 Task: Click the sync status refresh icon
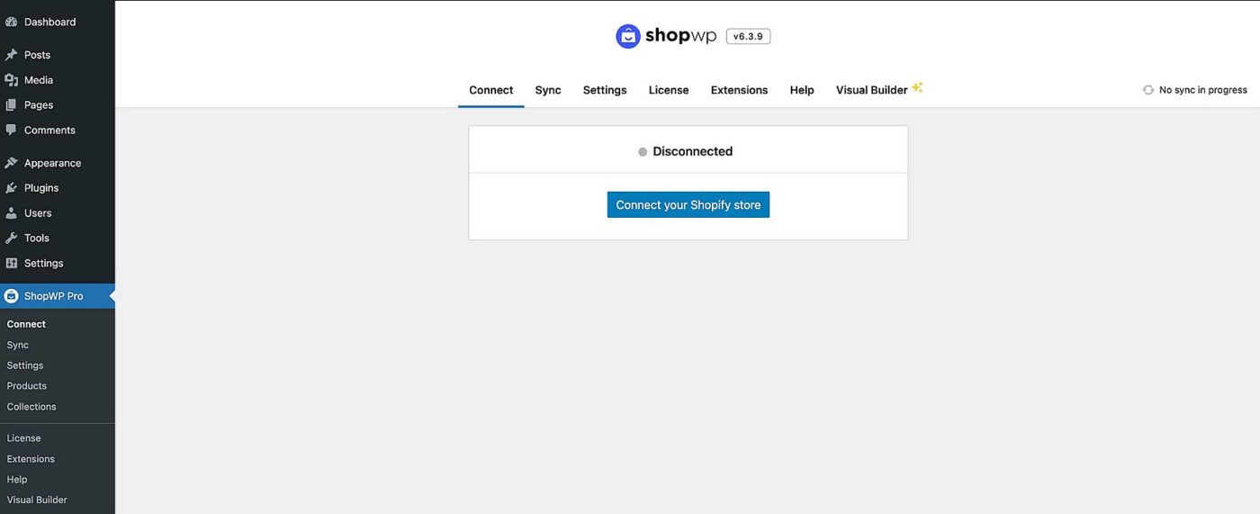tap(1148, 90)
